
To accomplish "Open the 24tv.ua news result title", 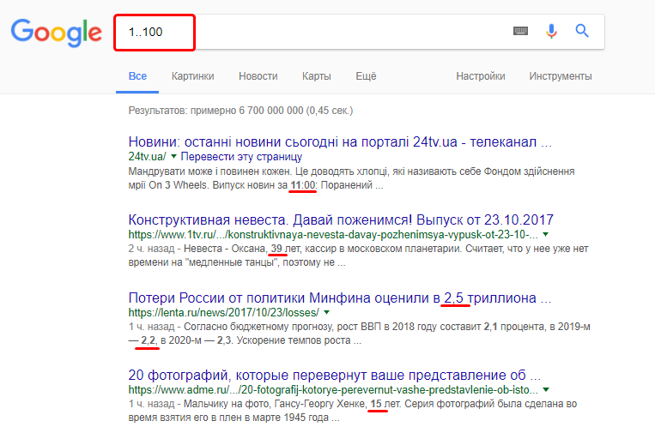I will tap(340, 141).
